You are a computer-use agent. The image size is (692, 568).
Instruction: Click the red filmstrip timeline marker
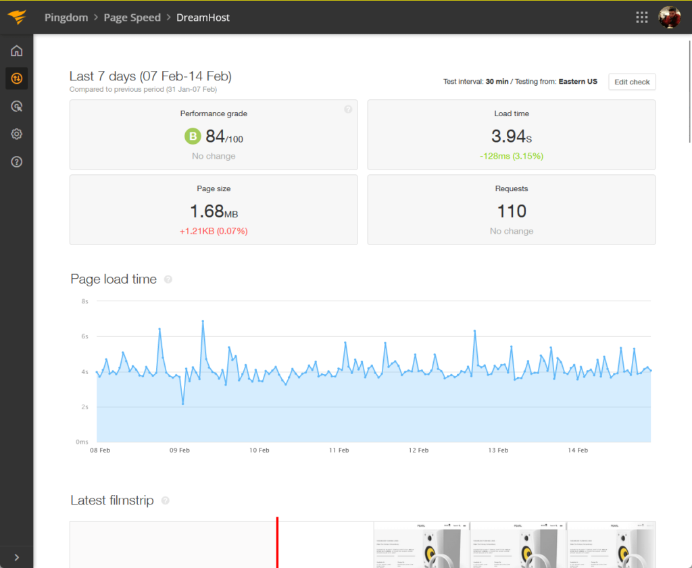click(277, 542)
